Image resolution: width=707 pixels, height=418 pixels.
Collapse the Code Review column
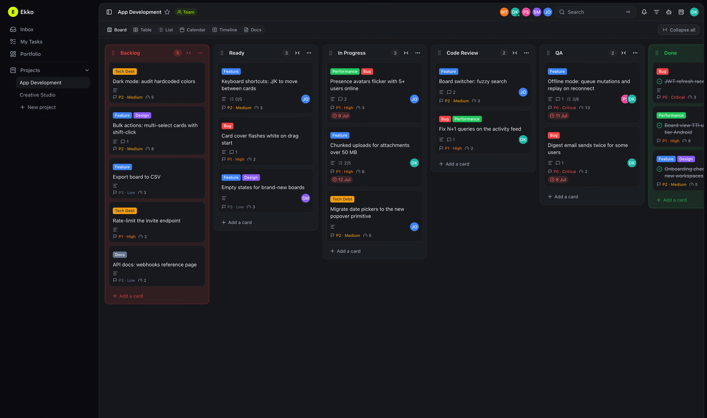tap(515, 53)
